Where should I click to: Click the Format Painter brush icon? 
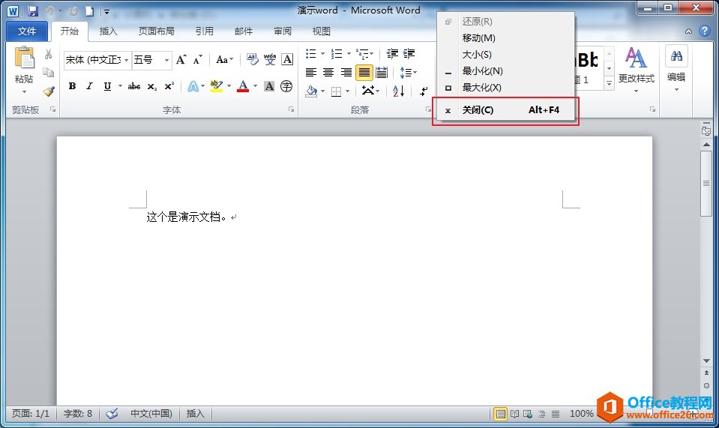click(x=49, y=91)
